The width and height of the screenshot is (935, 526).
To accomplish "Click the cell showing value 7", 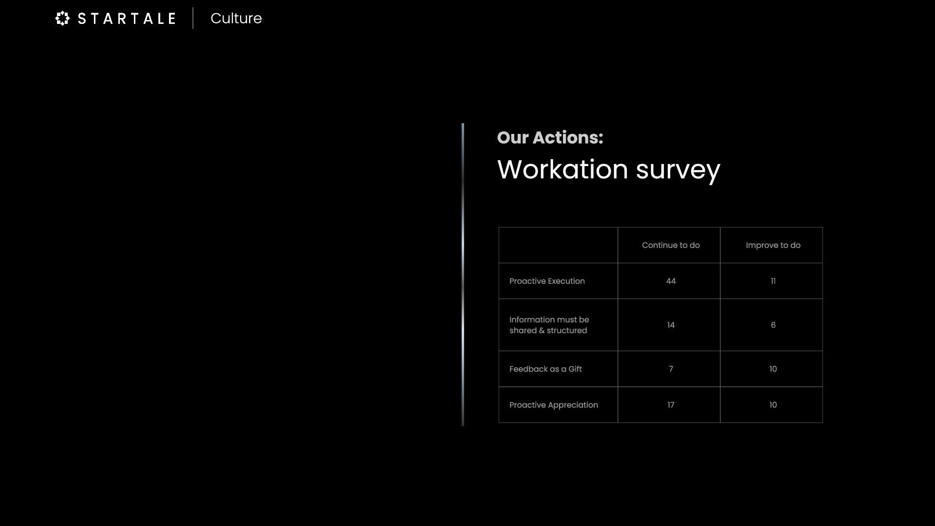I will 670,369.
